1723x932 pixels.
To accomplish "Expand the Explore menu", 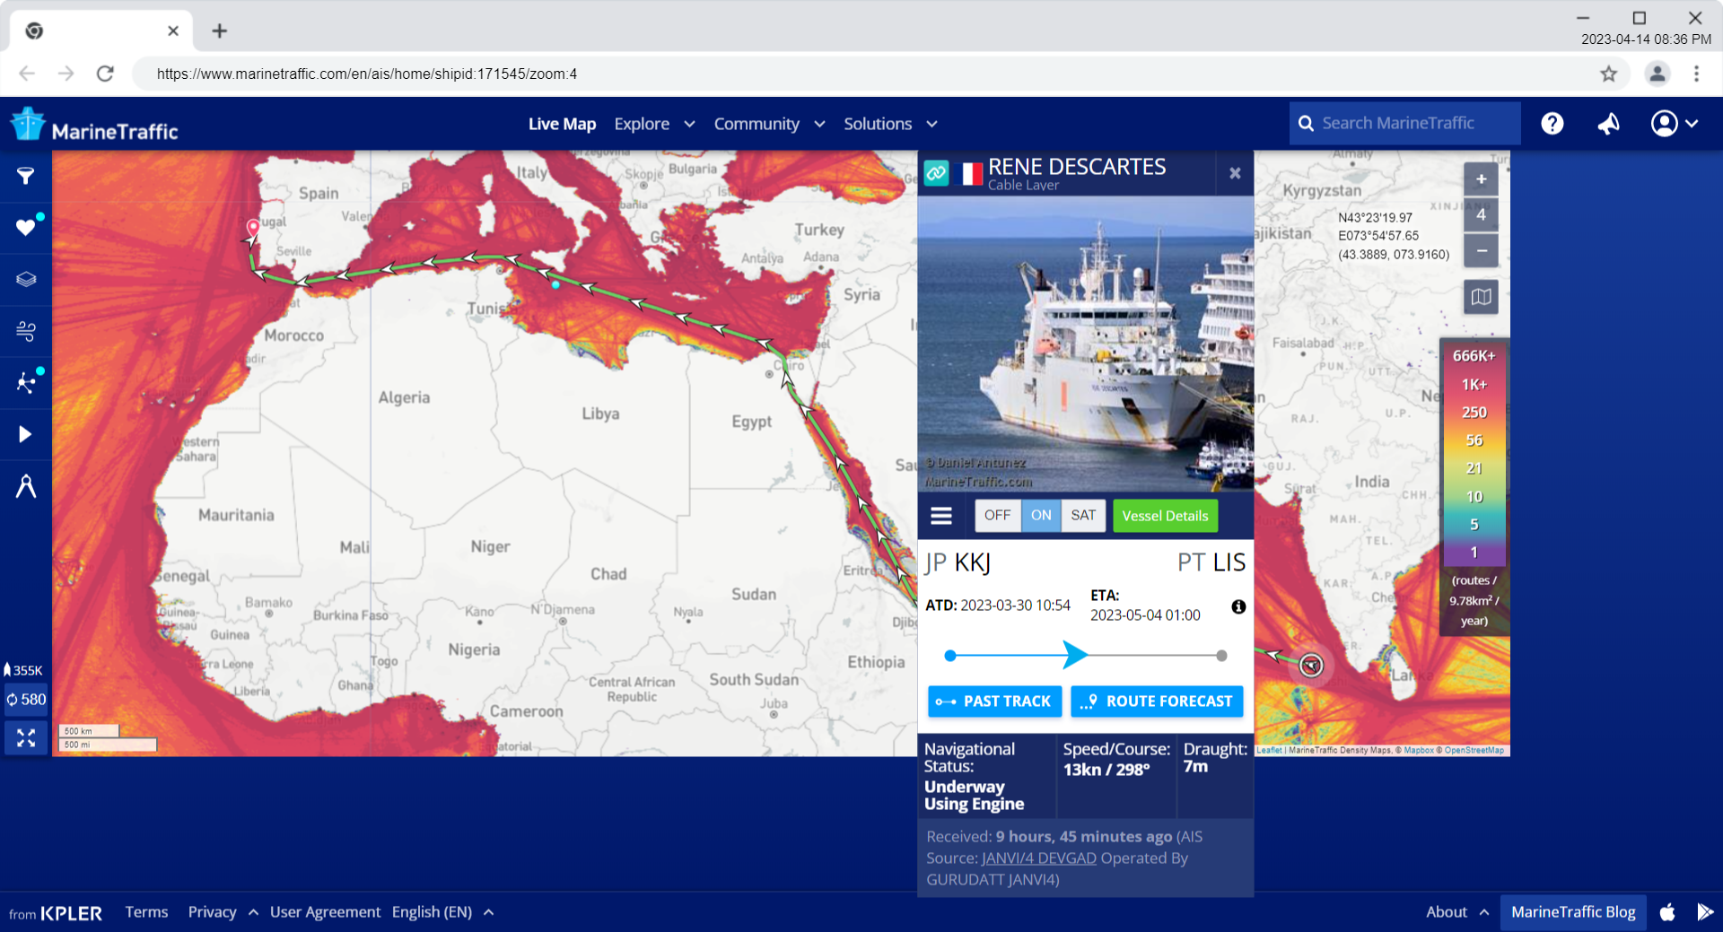I will pyautogui.click(x=654, y=124).
